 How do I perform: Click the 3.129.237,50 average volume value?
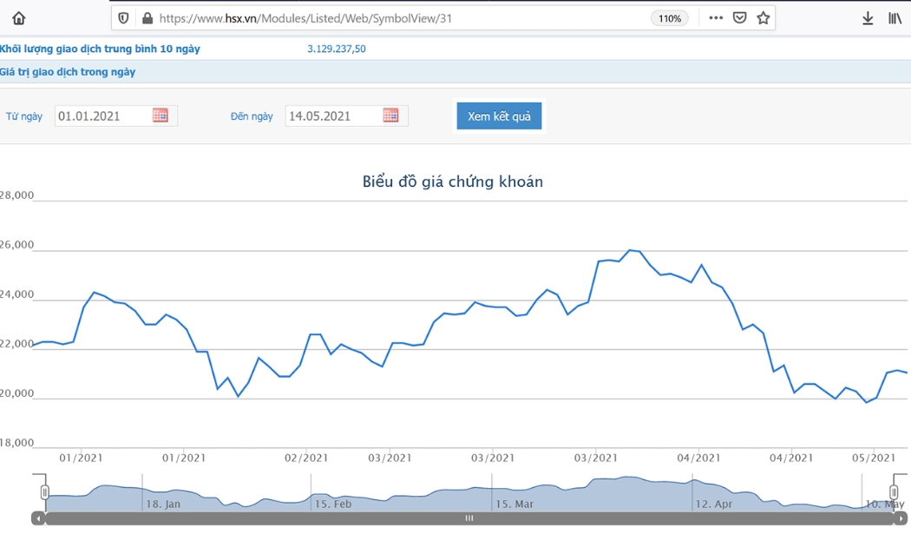(x=337, y=49)
